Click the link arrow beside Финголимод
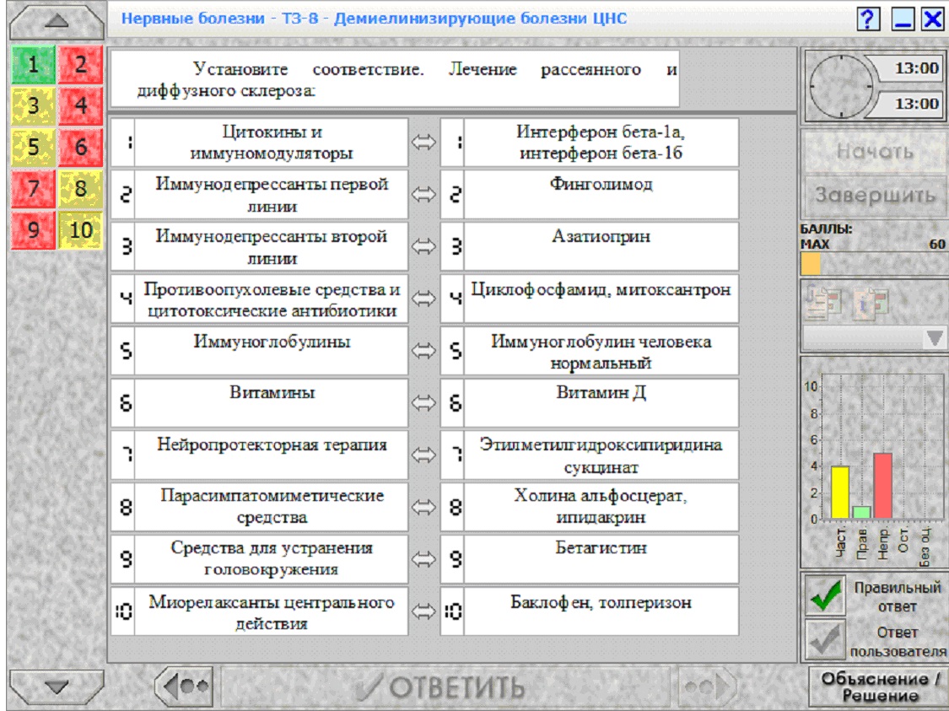 pos(423,195)
